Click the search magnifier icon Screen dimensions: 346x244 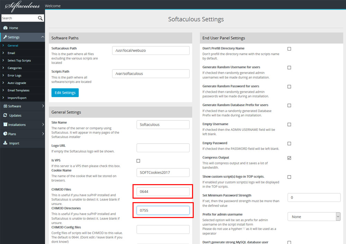tap(40, 18)
